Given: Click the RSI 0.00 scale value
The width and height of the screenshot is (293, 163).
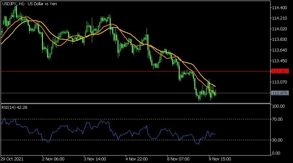Looking at the screenshot, I should pos(276,153).
